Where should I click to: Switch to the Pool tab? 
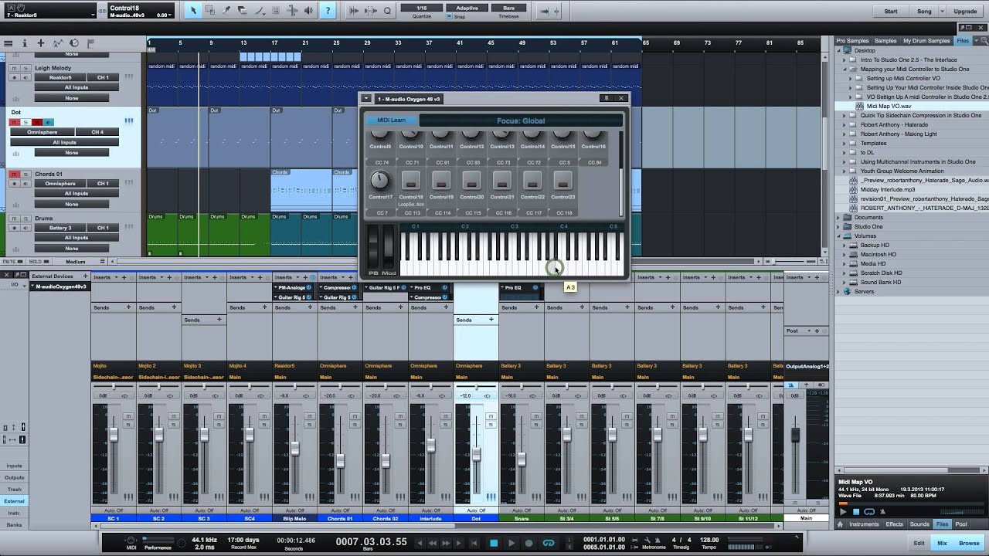pyautogui.click(x=961, y=524)
